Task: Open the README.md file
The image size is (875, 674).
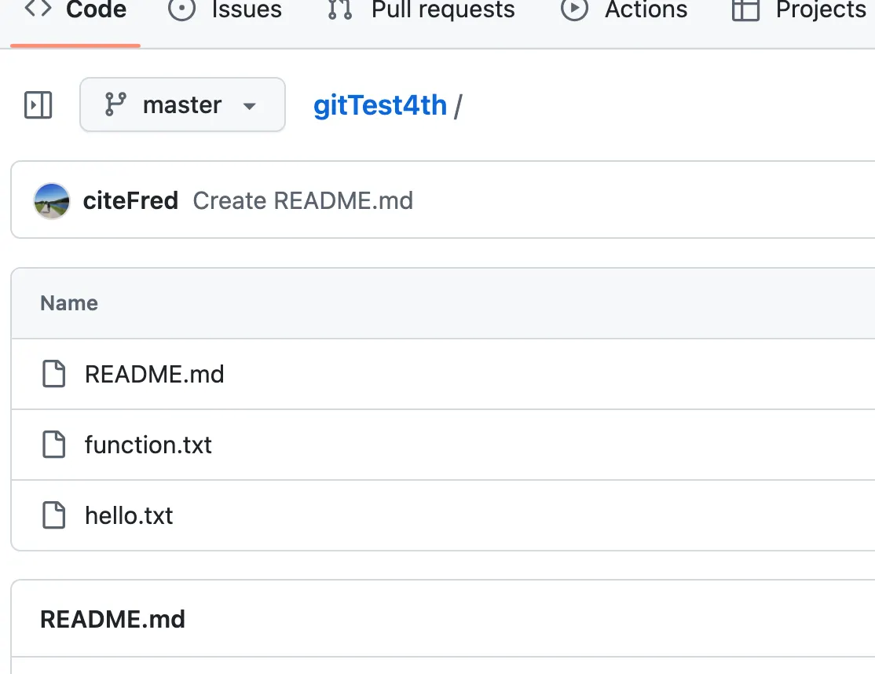Action: (x=155, y=374)
